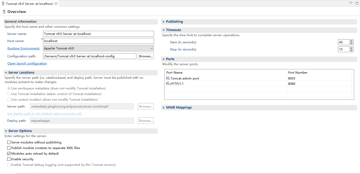Open the Runtime Environment dropdown arrow

pos(151,48)
